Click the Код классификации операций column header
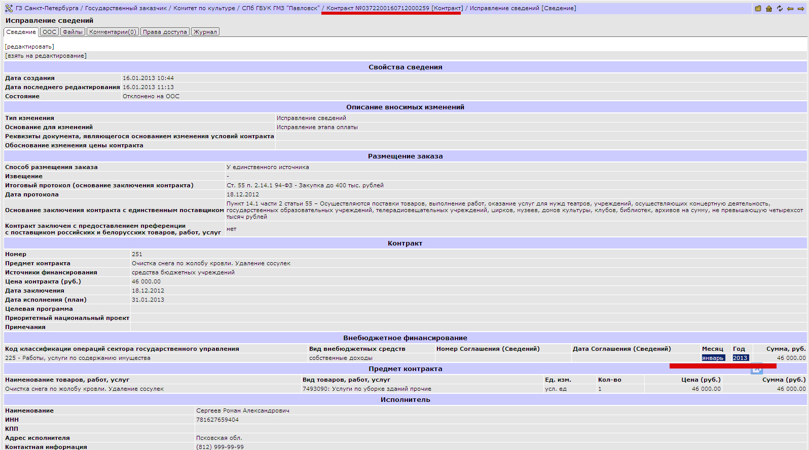809x450 pixels. tap(122, 349)
